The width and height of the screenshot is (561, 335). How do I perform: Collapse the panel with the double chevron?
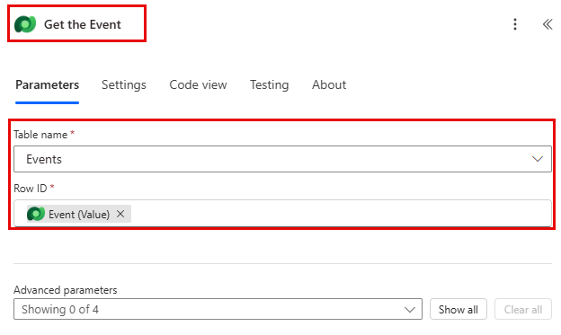point(548,24)
